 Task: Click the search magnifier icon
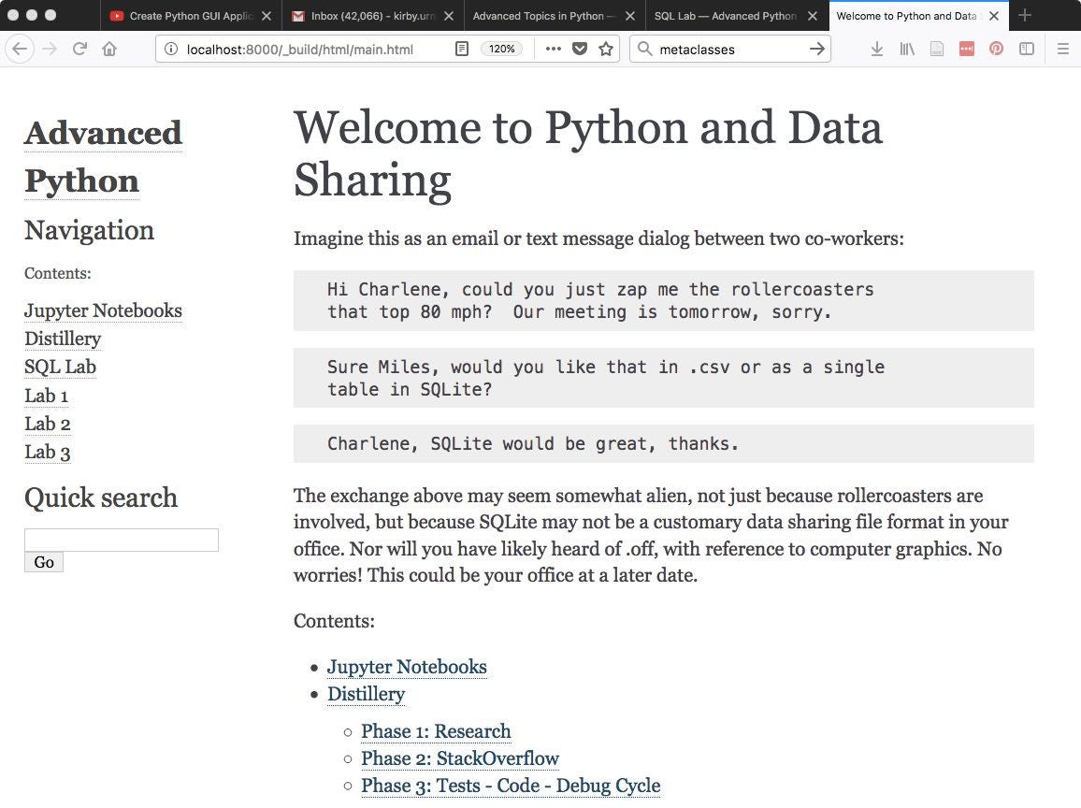click(644, 49)
